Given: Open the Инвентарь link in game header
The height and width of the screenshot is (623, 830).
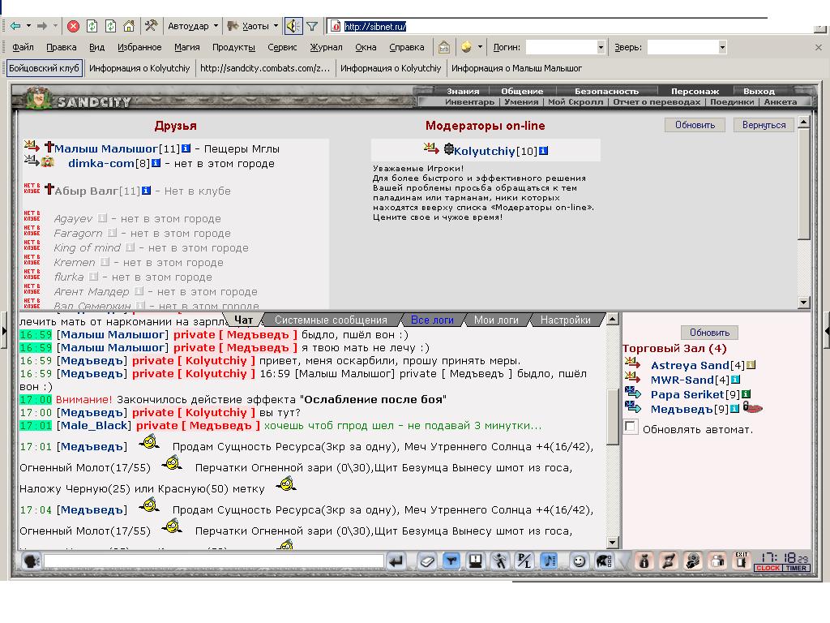Looking at the screenshot, I should 469,101.
